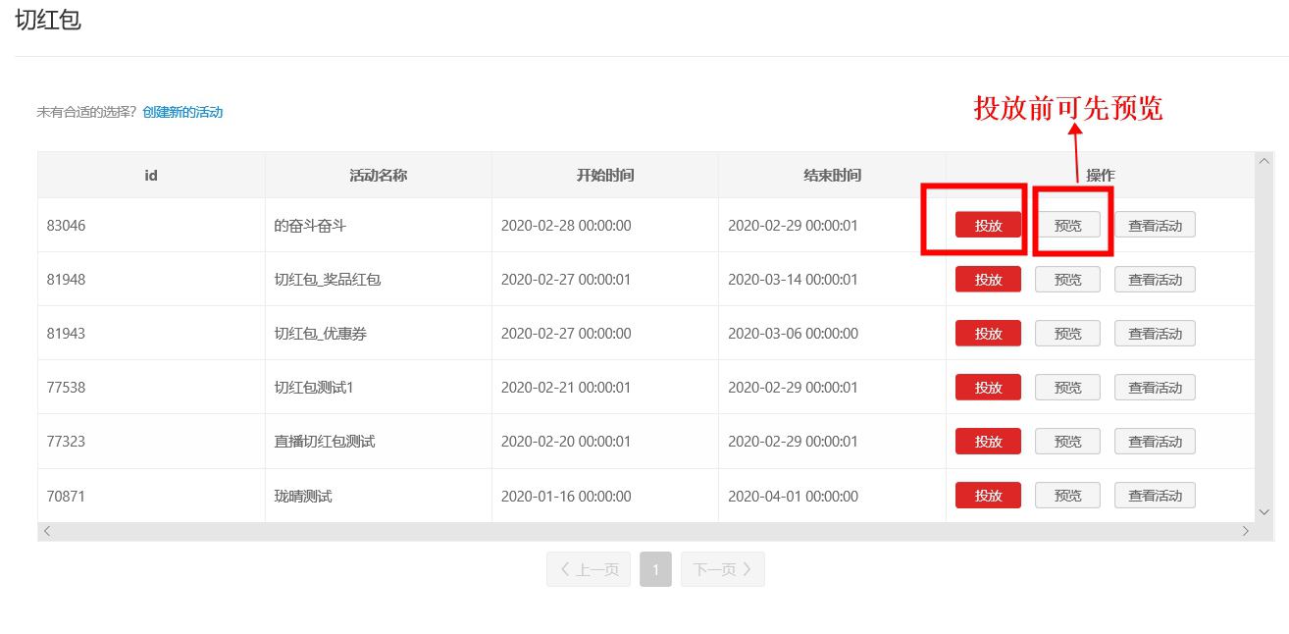
Task: Click 预览 for 珑睛测试 row
Action: point(1067,496)
